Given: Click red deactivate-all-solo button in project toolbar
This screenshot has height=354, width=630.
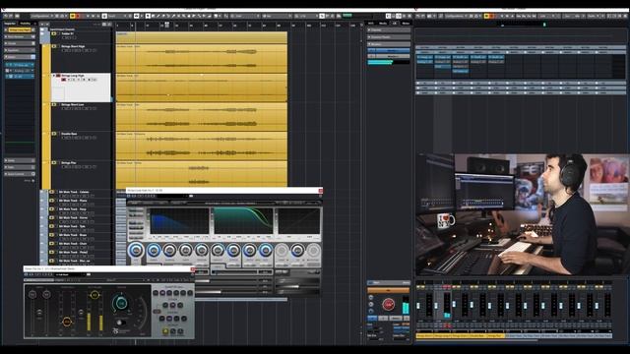Looking at the screenshot, I should 78,16.
